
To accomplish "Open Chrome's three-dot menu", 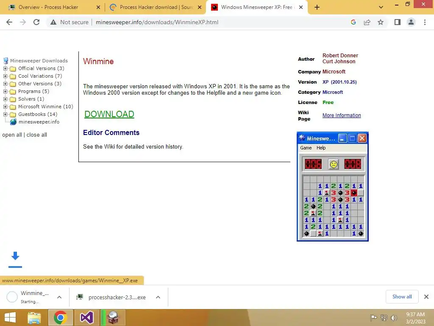I will (425, 22).
